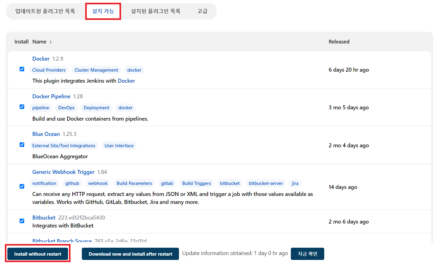441x263 pixels.
Task: Click '3 mo 5 days ago' release time
Action: [x=349, y=107]
